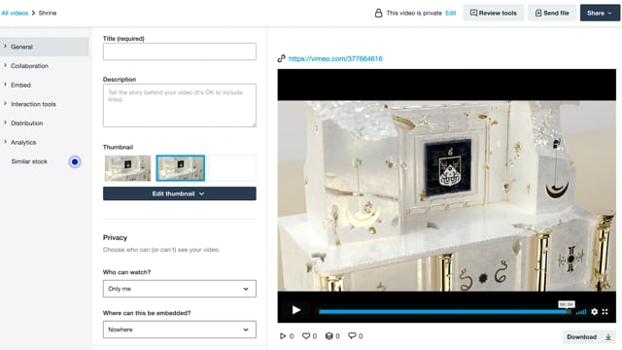The image size is (622, 350).
Task: Click the link chain icon beside video URL
Action: click(x=281, y=58)
